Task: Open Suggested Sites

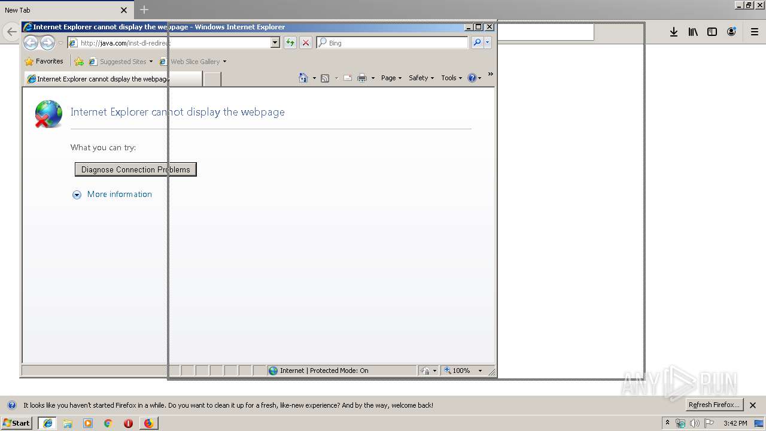Action: pos(120,61)
